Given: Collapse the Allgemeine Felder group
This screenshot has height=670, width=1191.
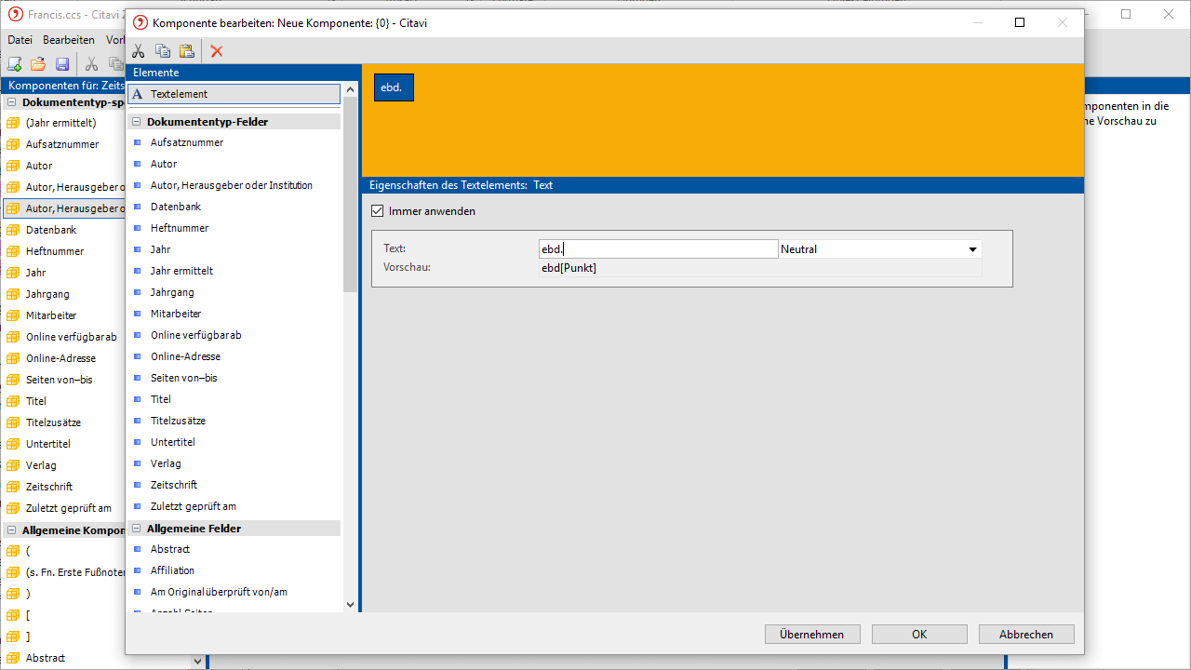Looking at the screenshot, I should point(136,529).
